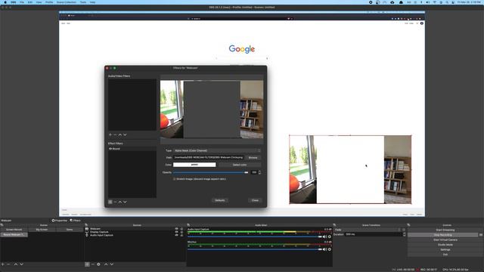Click the mask image Path field
Image resolution: width=484 pixels, height=272 pixels.
pyautogui.click(x=209, y=158)
